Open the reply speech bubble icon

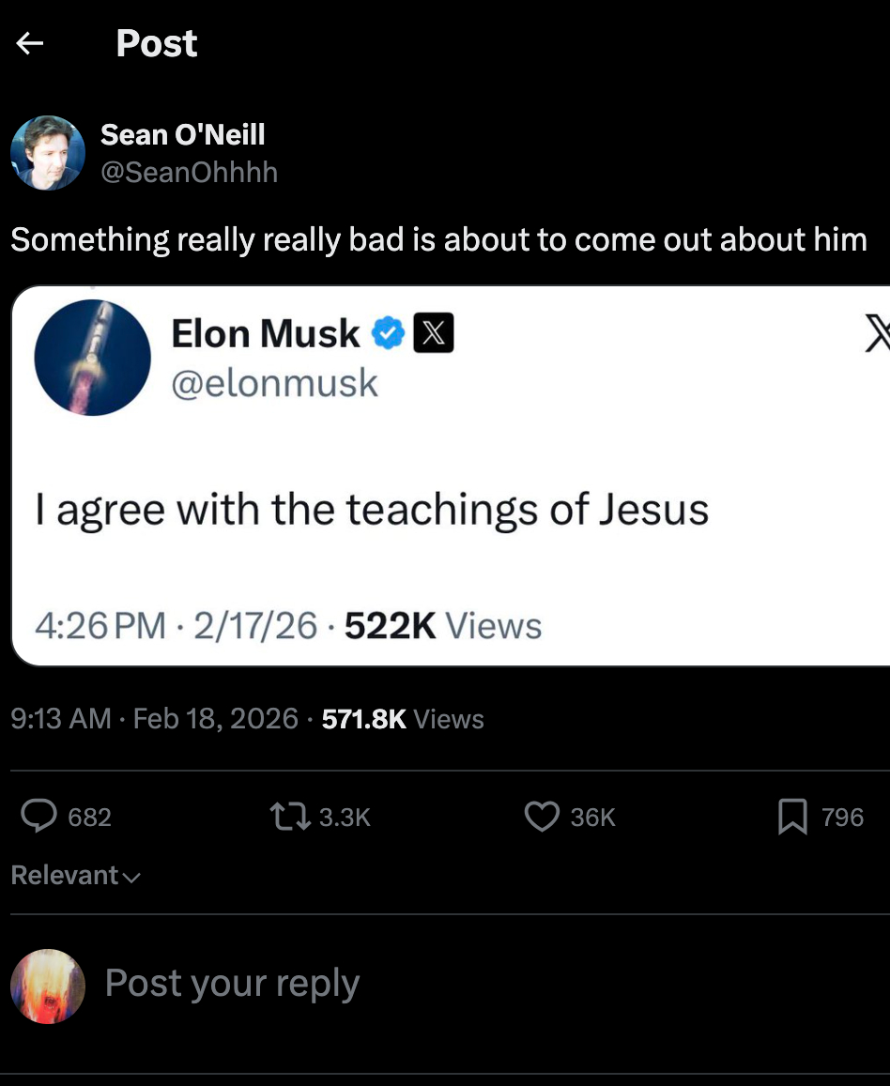(38, 817)
